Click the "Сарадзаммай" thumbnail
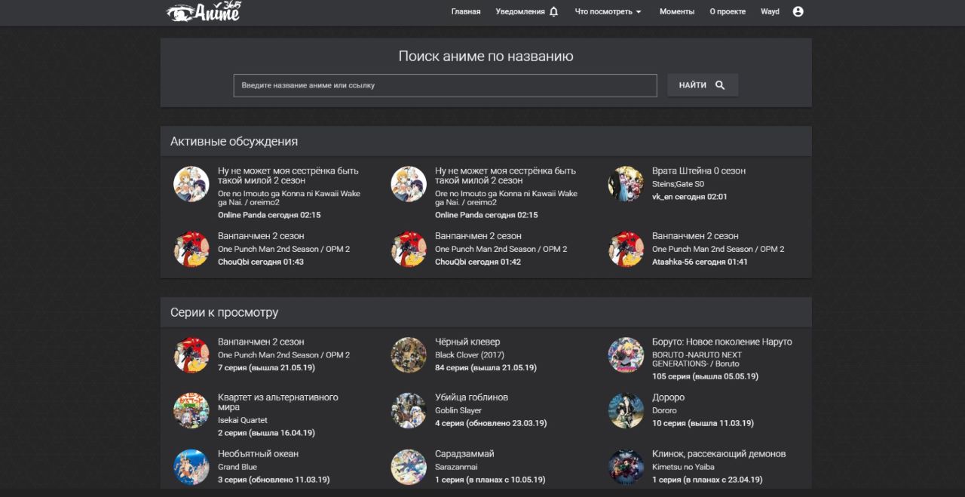 pos(409,467)
